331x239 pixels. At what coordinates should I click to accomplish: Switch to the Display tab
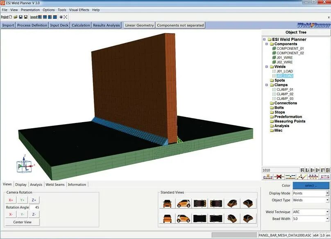pyautogui.click(x=20, y=185)
